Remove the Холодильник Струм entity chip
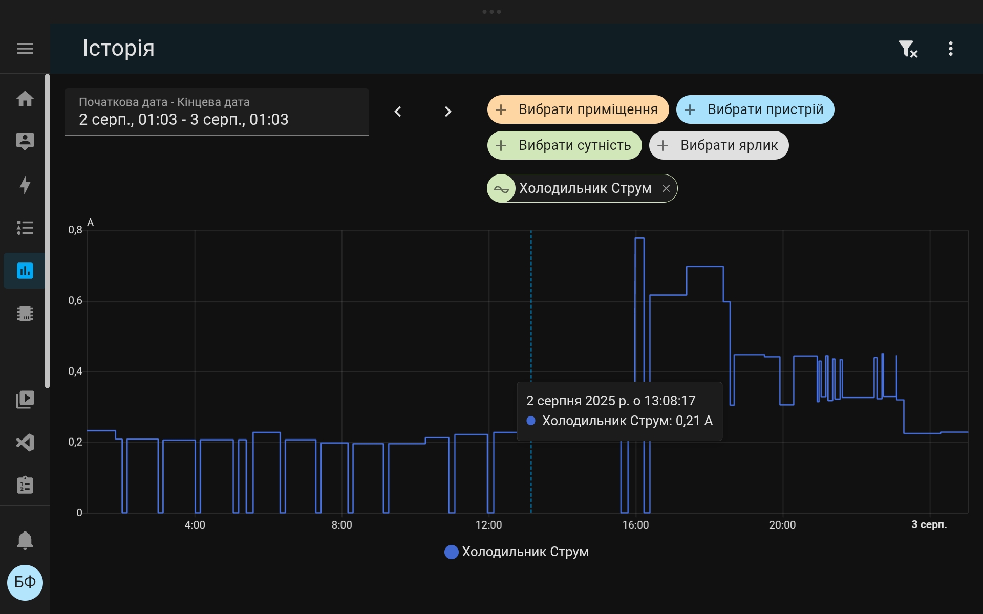Image resolution: width=983 pixels, height=614 pixels. pos(666,188)
